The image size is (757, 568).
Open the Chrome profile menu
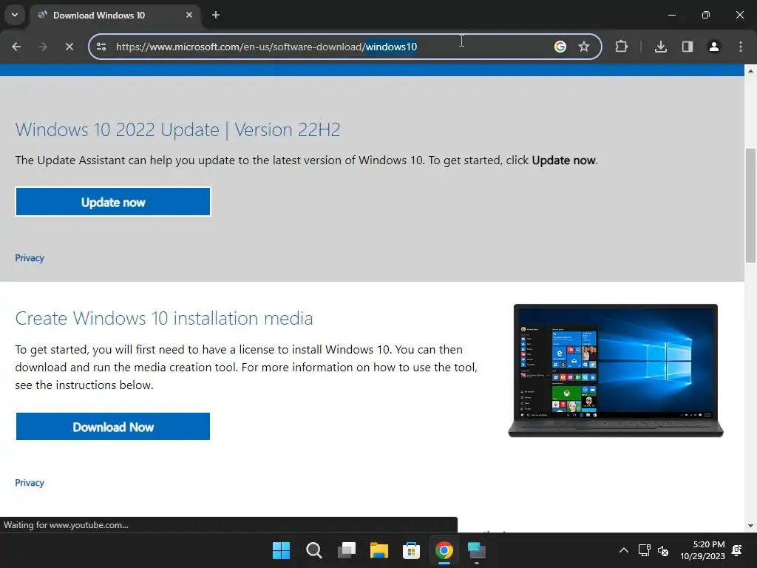714,47
